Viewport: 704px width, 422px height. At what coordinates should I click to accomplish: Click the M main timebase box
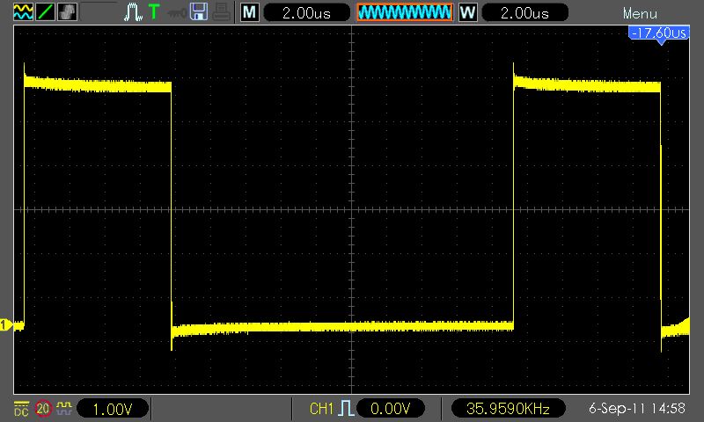pyautogui.click(x=250, y=12)
